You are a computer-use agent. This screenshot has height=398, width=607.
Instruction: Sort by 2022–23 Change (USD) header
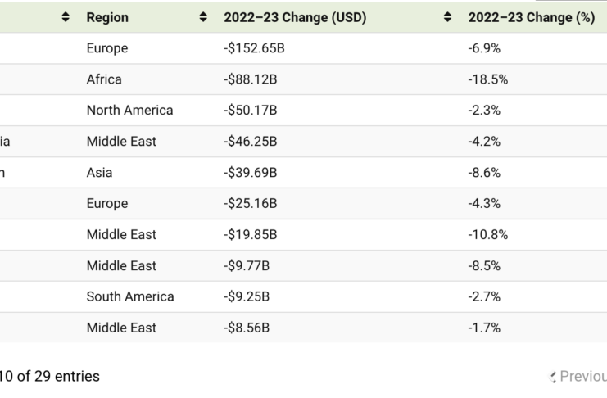pos(295,17)
